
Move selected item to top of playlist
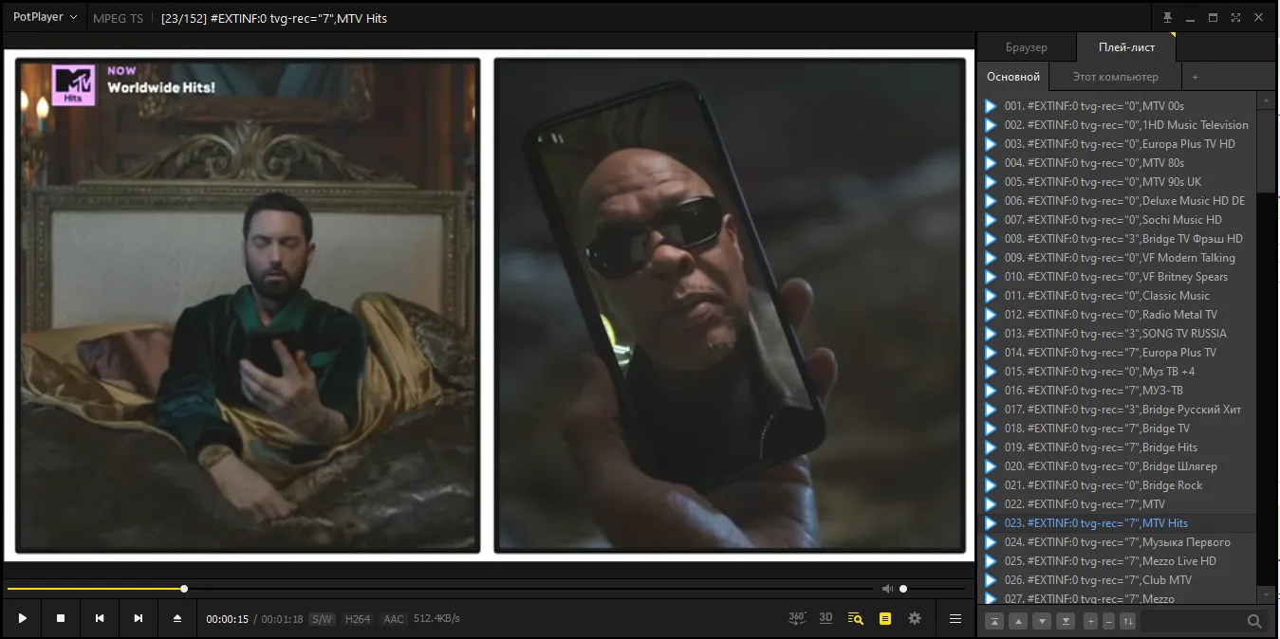[994, 621]
